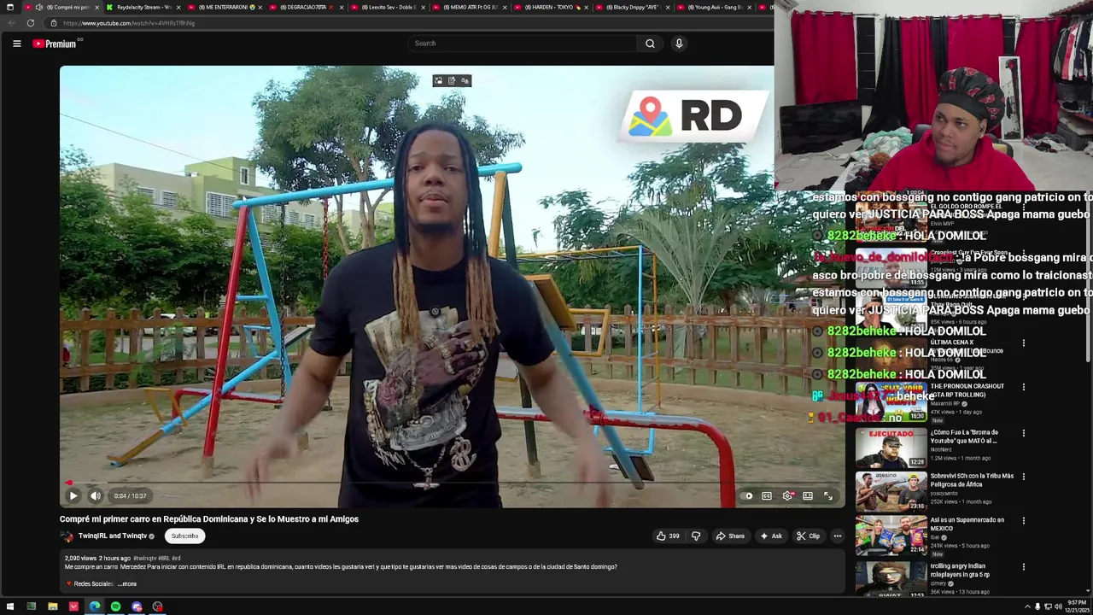The height and width of the screenshot is (615, 1093).
Task: Open options menu for Cómo Fue La Broma video
Action: click(1024, 433)
